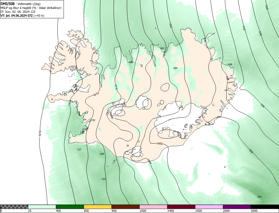Click the 203 value in the bottom right corner
Image resolution: width=279 pixels, height=213 pixels.
coord(259,197)
